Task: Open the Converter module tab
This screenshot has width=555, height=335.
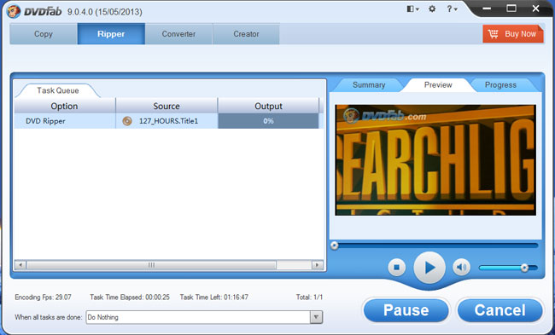Action: point(178,34)
